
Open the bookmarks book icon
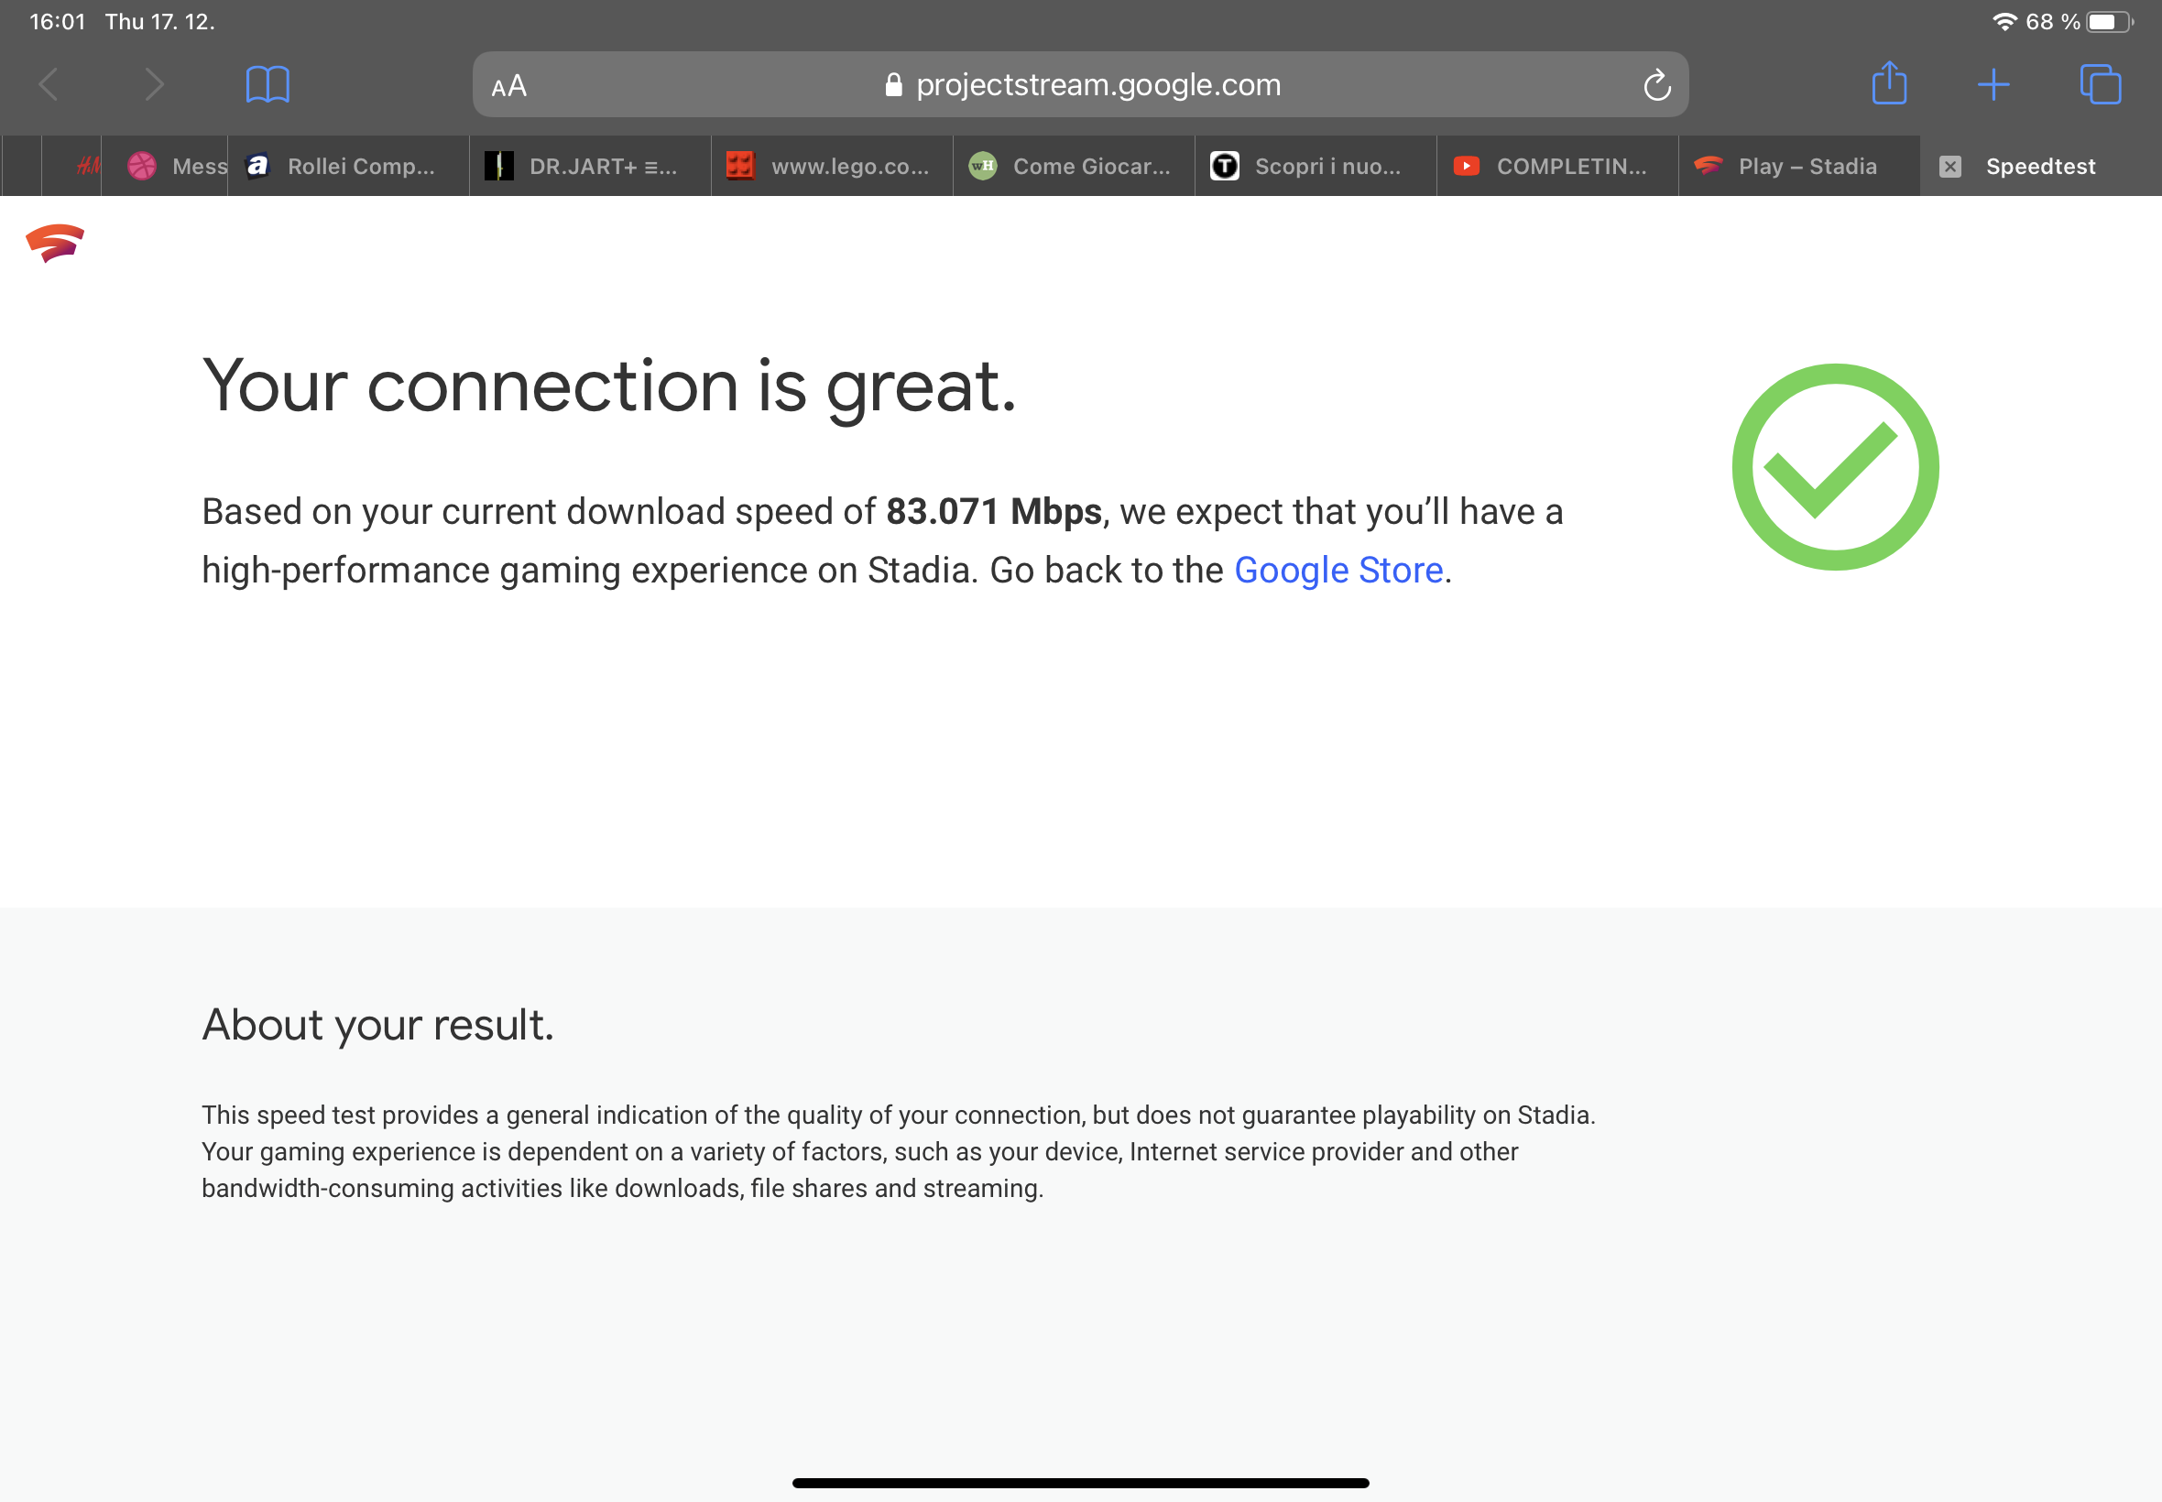pos(268,84)
